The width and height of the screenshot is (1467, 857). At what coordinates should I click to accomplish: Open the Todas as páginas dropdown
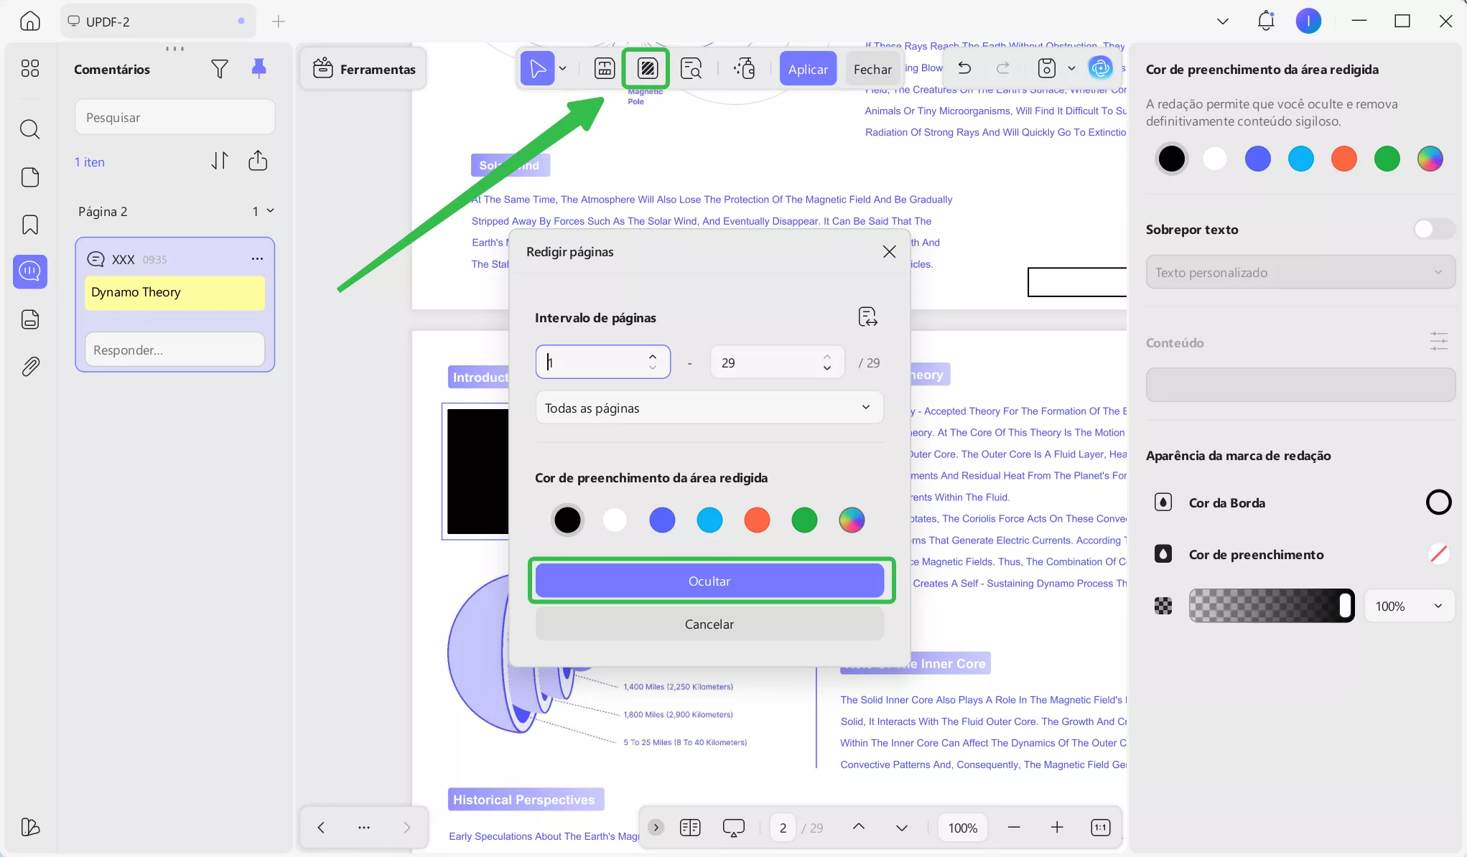(709, 408)
